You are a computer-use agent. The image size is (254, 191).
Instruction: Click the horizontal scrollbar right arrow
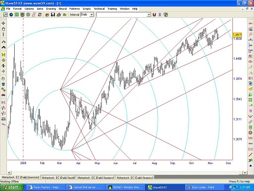click(x=245, y=173)
